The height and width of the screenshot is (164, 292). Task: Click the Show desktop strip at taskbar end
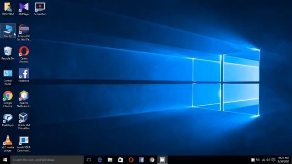291,160
